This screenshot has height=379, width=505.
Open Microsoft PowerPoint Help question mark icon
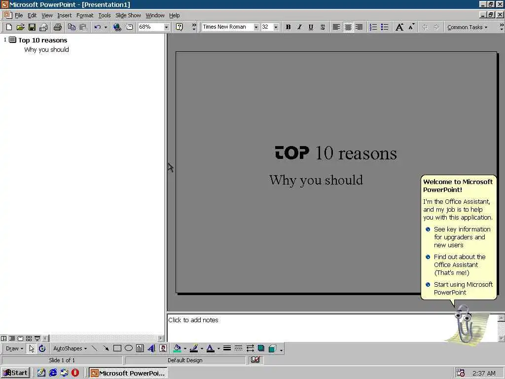(x=180, y=27)
